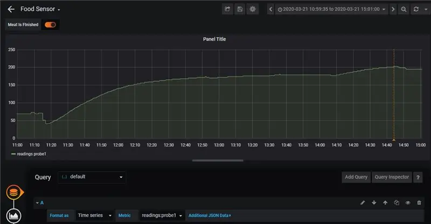Click the Meat Is Finished label
Viewport: 431px width, 224px height.
tap(23, 25)
